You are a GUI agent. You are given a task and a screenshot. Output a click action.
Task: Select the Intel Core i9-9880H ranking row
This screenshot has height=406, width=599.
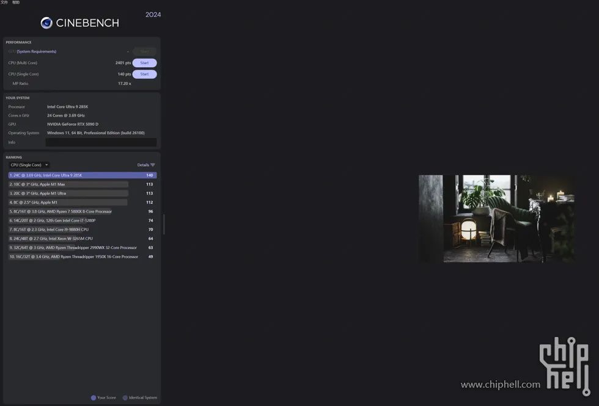click(x=83, y=230)
